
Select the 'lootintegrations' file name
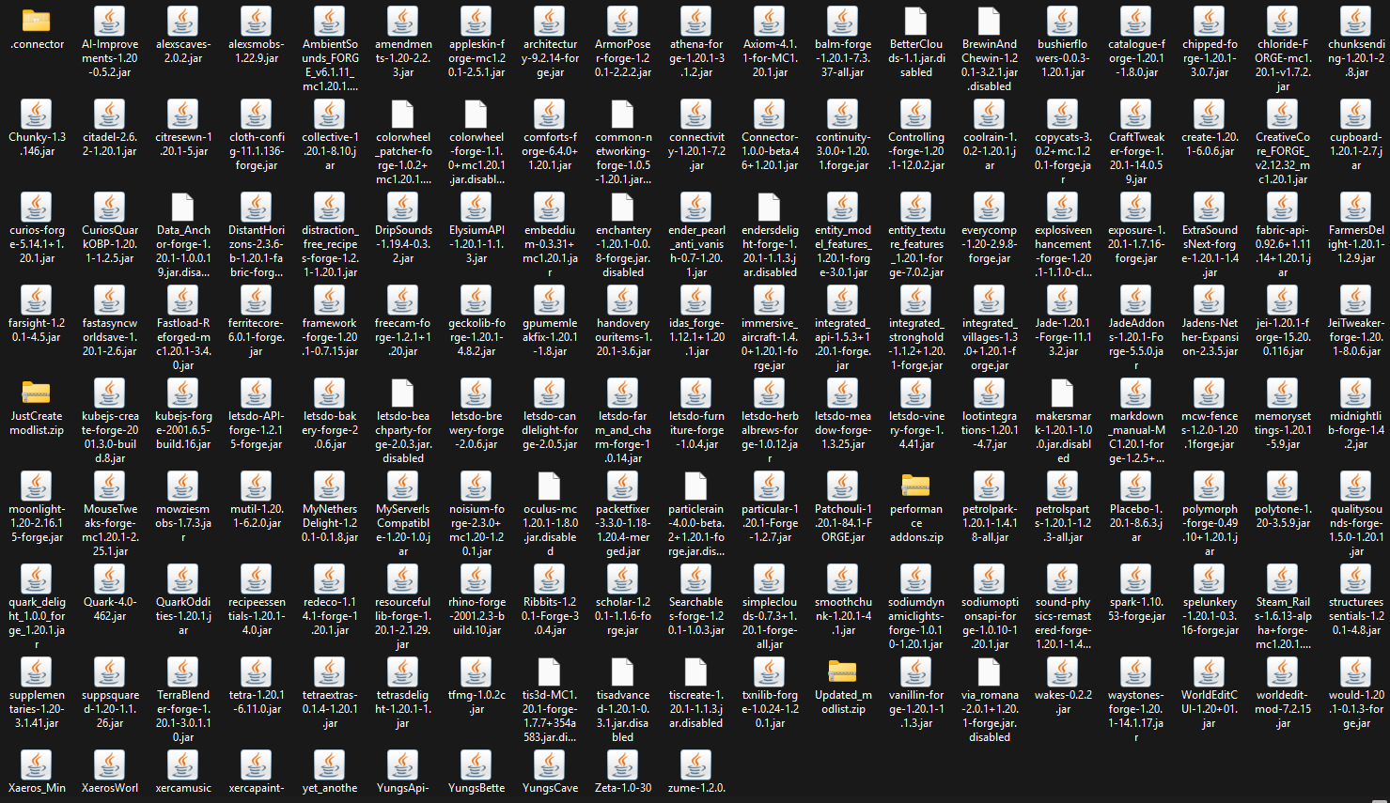coord(989,430)
